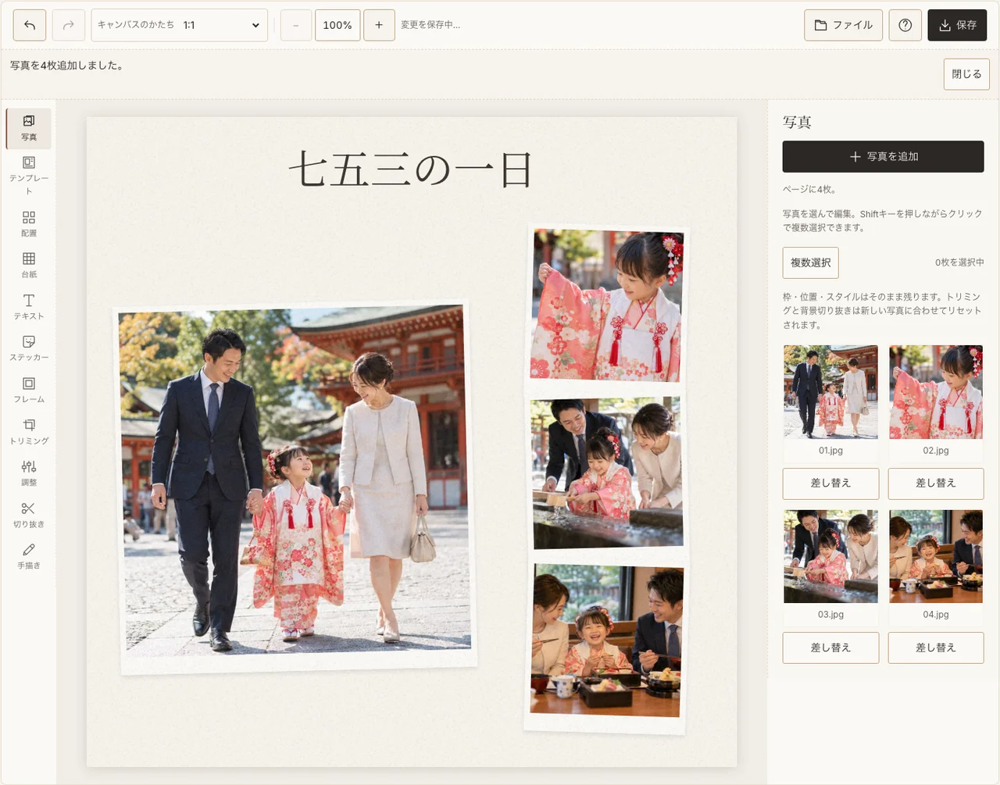Select the 手描き freehand drawing tool
The height and width of the screenshot is (785, 1000).
29,555
